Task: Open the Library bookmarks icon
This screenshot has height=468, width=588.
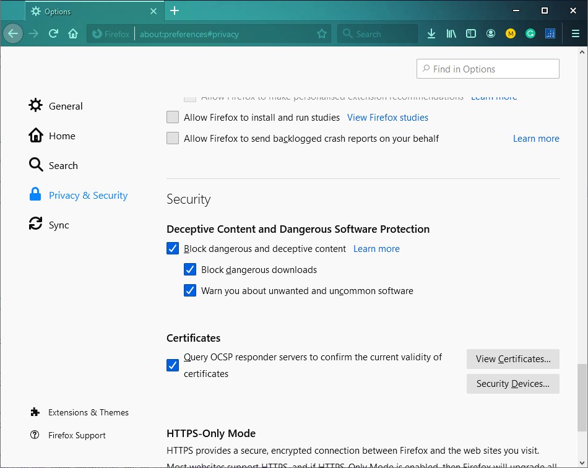Action: [x=451, y=34]
